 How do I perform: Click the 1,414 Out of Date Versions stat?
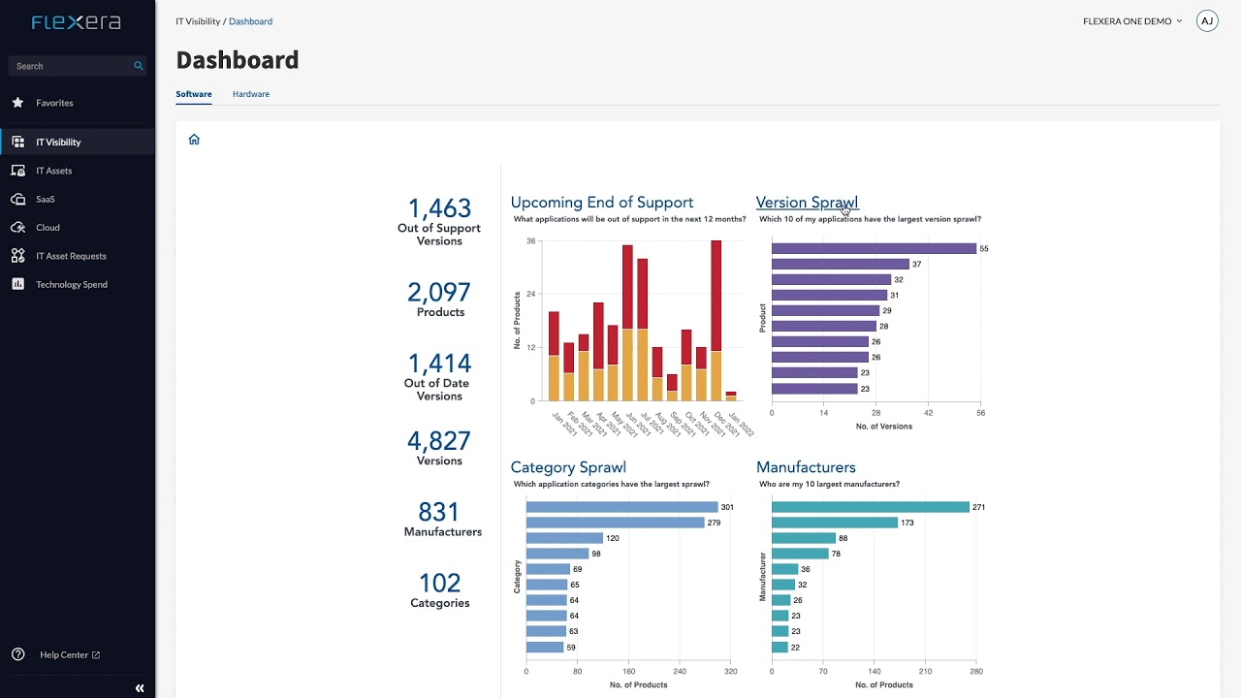click(439, 376)
